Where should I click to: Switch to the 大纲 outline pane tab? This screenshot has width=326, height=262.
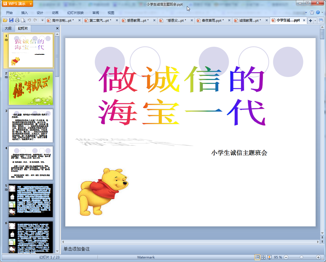click(x=8, y=28)
